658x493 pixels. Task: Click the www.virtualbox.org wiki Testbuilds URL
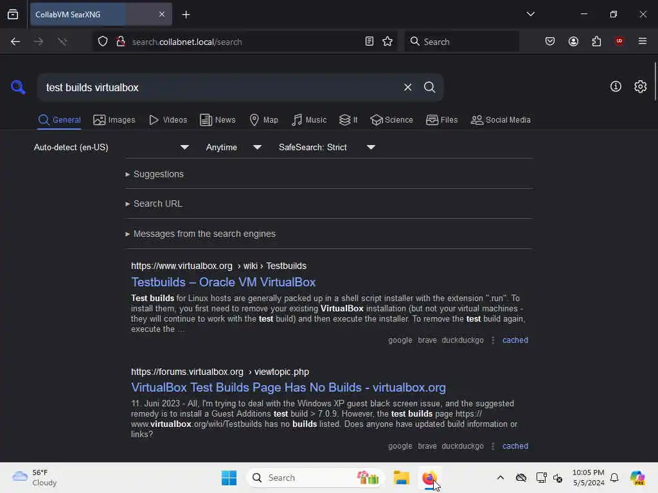(218, 266)
